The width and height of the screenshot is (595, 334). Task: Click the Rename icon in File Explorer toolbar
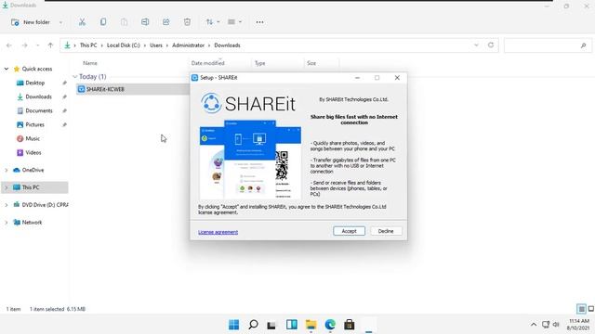tap(145, 22)
